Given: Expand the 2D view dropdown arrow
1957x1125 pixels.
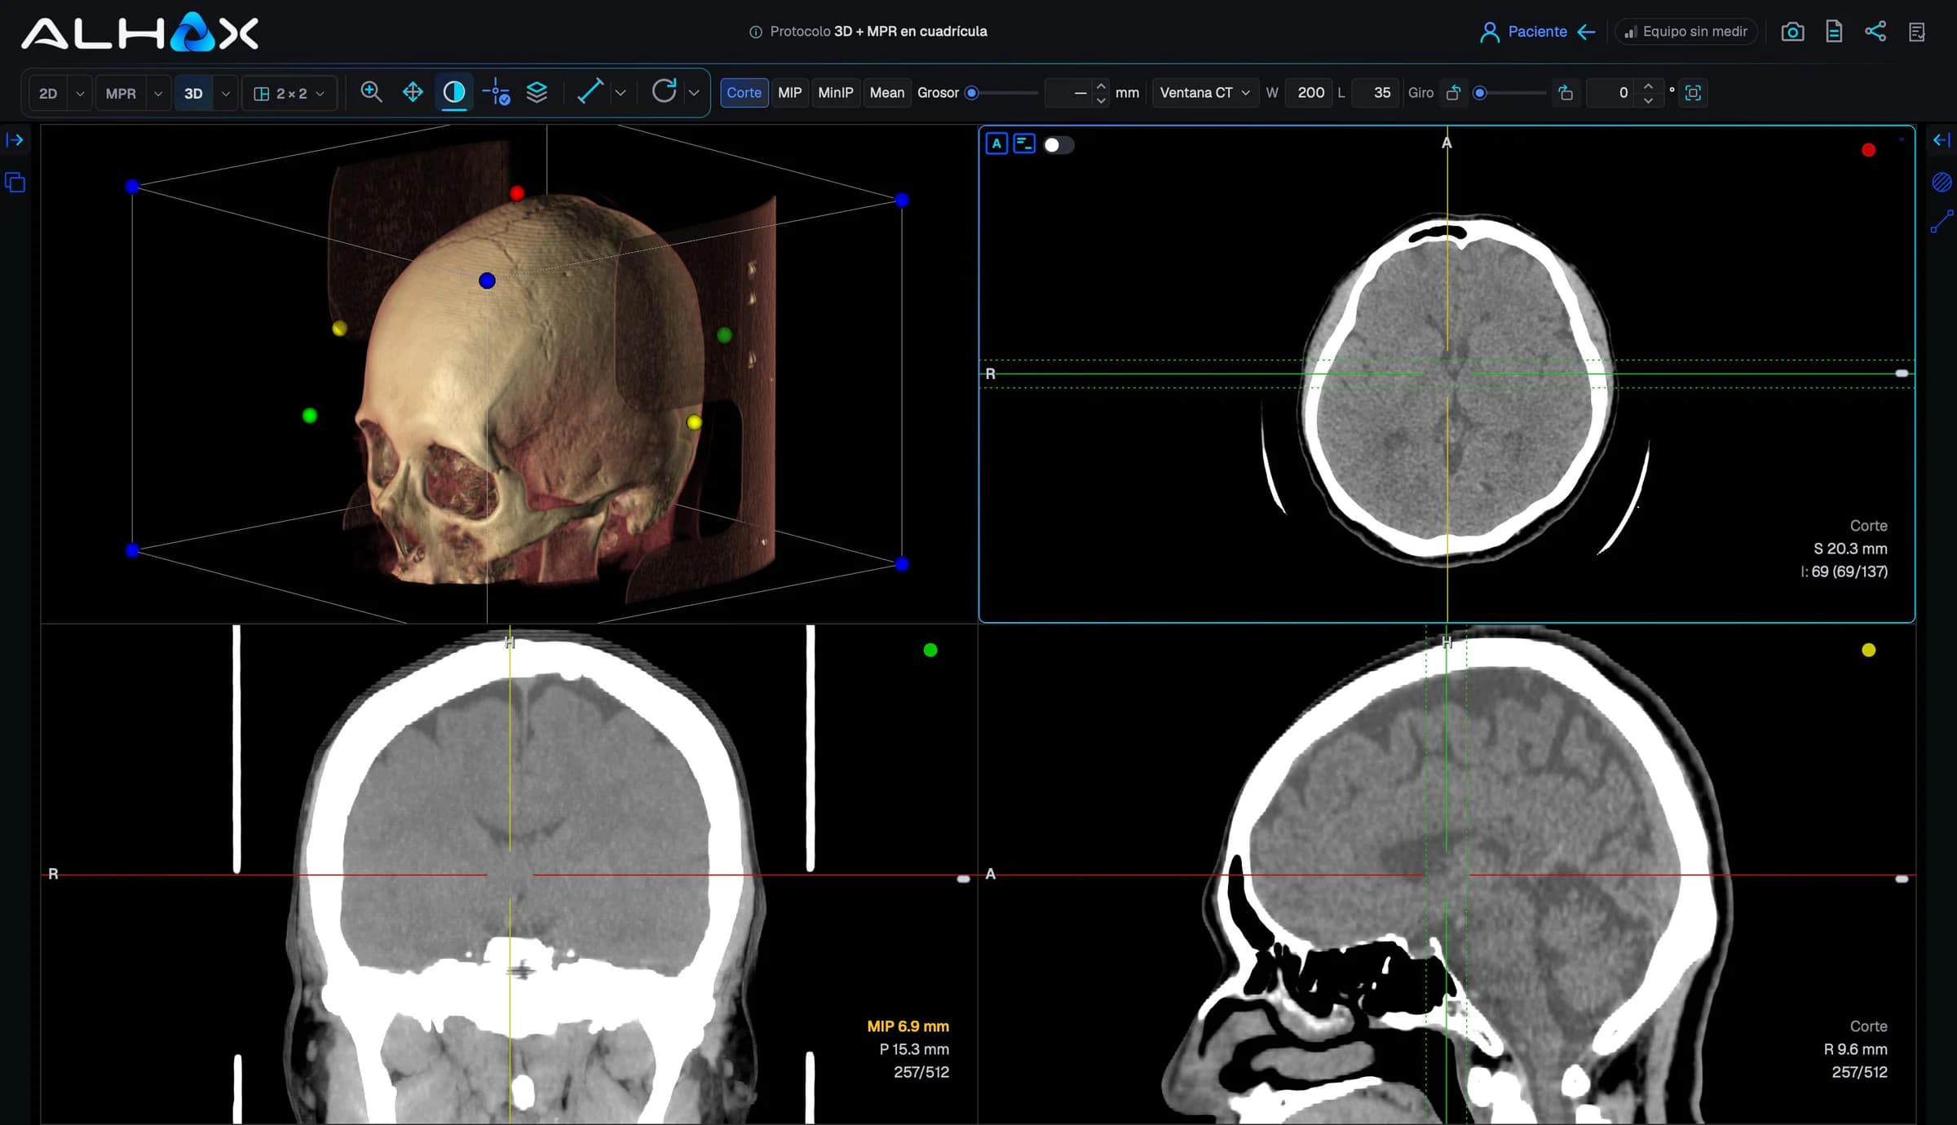Looking at the screenshot, I should (x=80, y=94).
